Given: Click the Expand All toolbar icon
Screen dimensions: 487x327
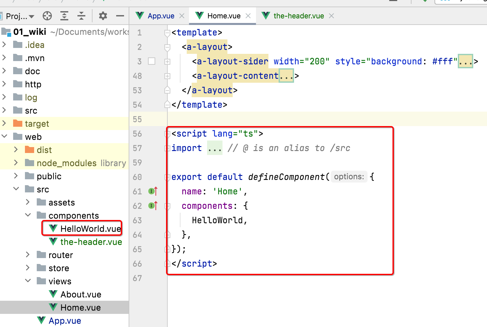Looking at the screenshot, I should click(64, 16).
